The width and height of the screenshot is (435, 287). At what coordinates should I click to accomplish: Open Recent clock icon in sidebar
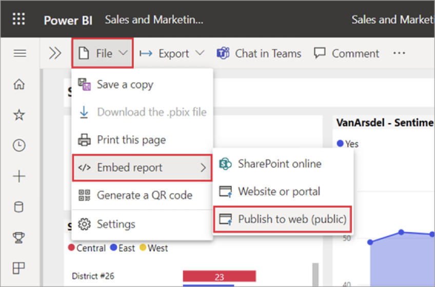[x=19, y=146]
